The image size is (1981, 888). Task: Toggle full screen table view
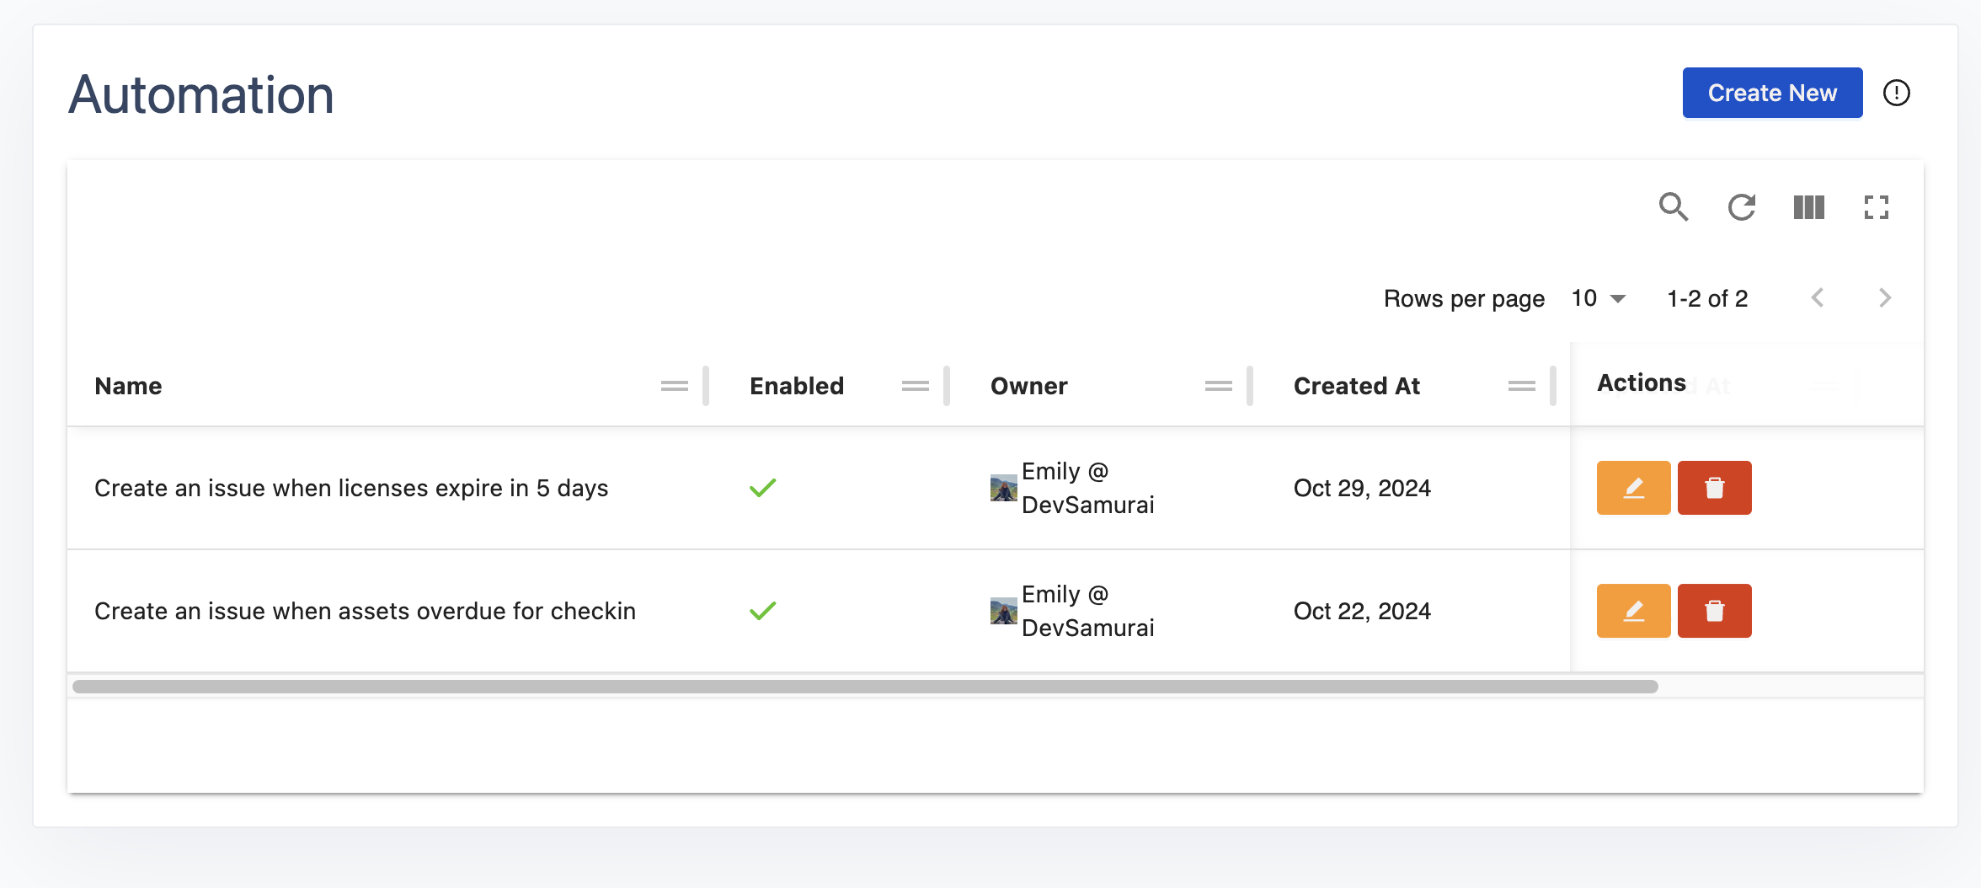1876,206
